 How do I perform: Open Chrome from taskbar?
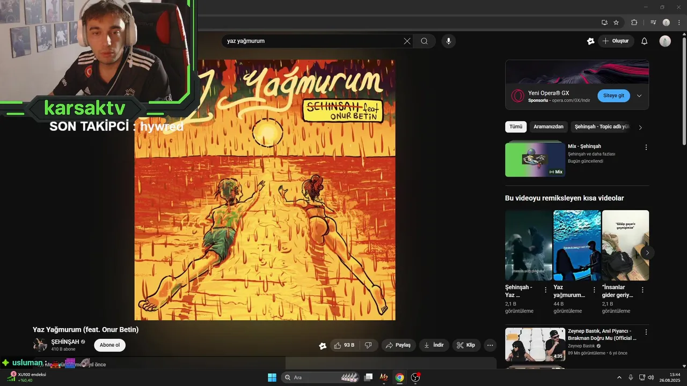[x=399, y=377]
